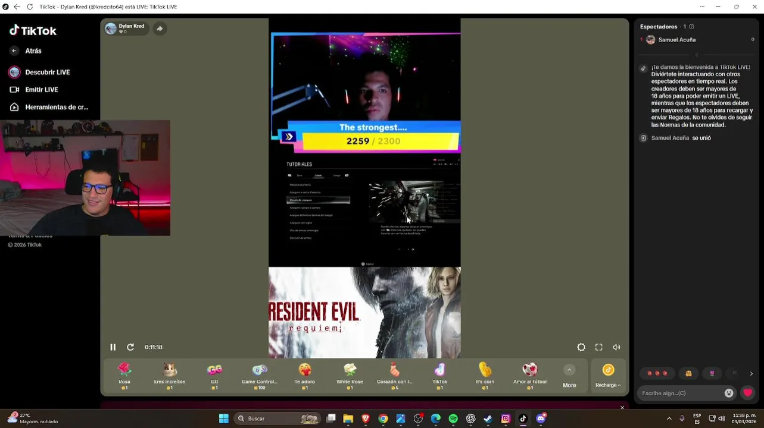Close the bottom banner with the X
Screen dimensions: 764x428
622,408
